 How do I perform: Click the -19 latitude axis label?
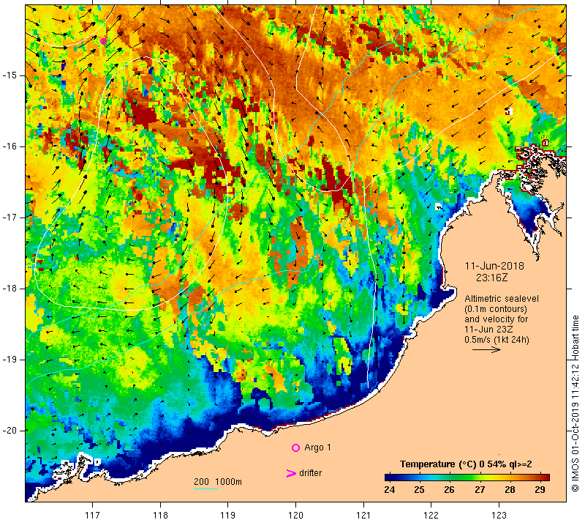tap(10, 360)
